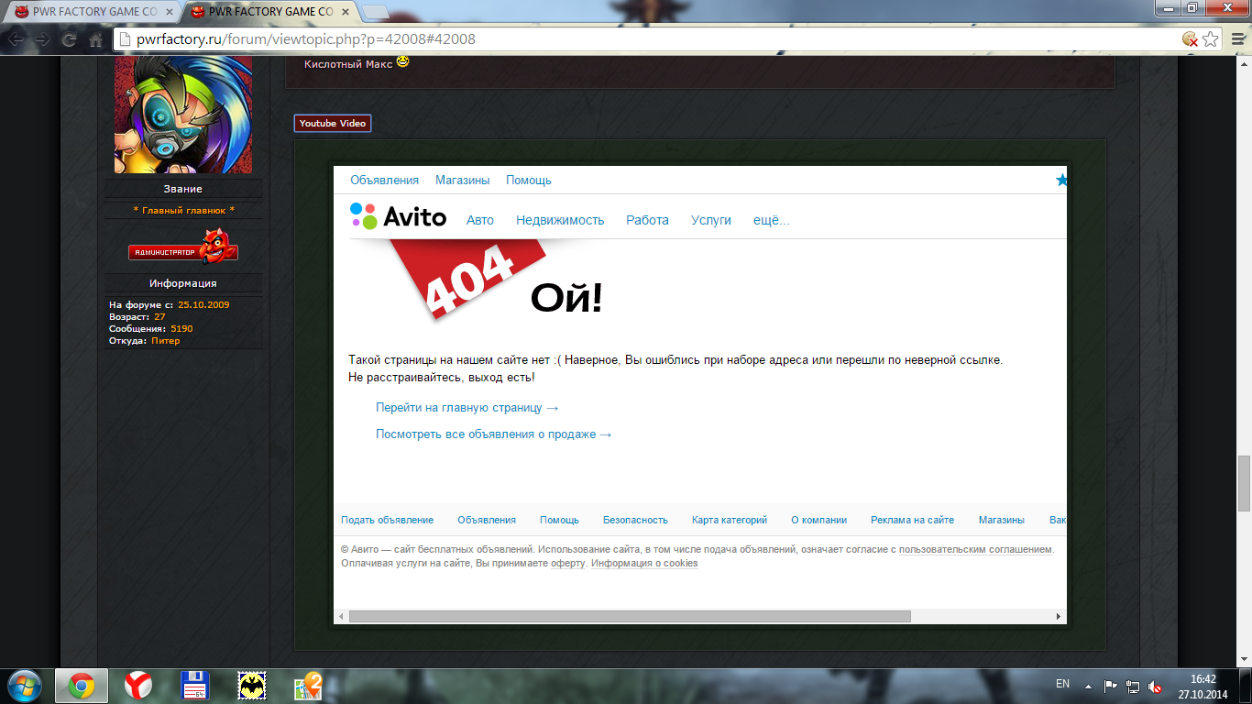
Task: Click the browser back arrow
Action: coord(16,39)
